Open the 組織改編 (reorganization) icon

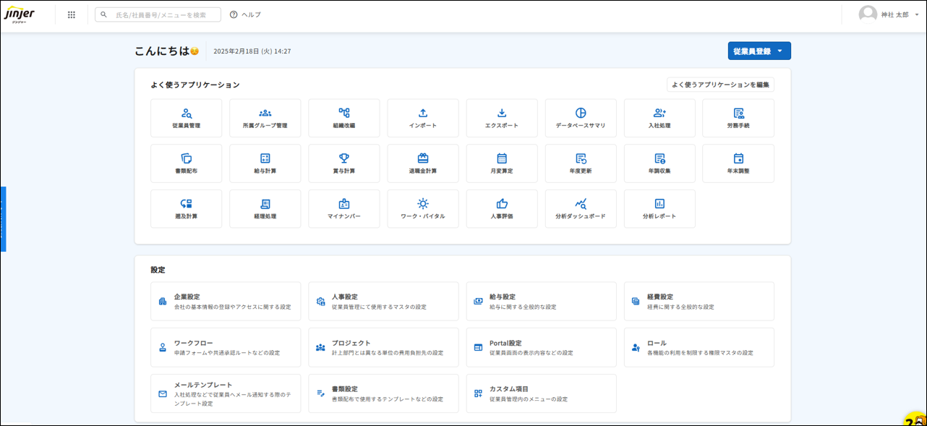343,117
